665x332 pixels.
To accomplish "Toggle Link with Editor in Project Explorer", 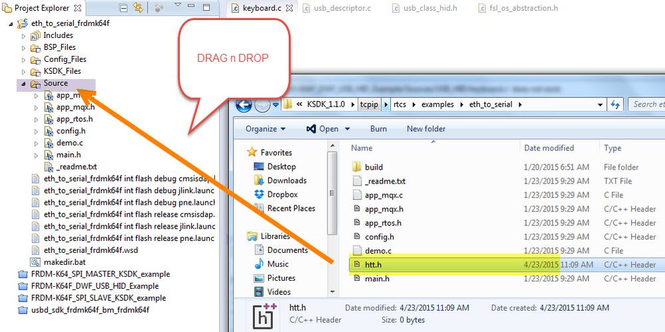I will 138,7.
